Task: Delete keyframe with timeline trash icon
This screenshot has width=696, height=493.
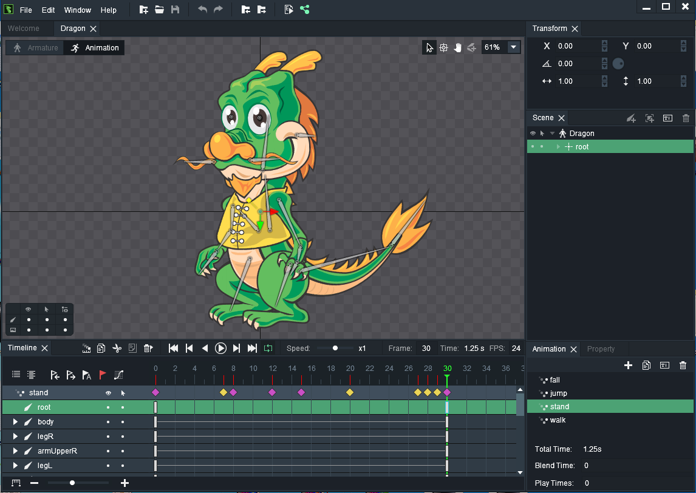Action: pyautogui.click(x=148, y=348)
